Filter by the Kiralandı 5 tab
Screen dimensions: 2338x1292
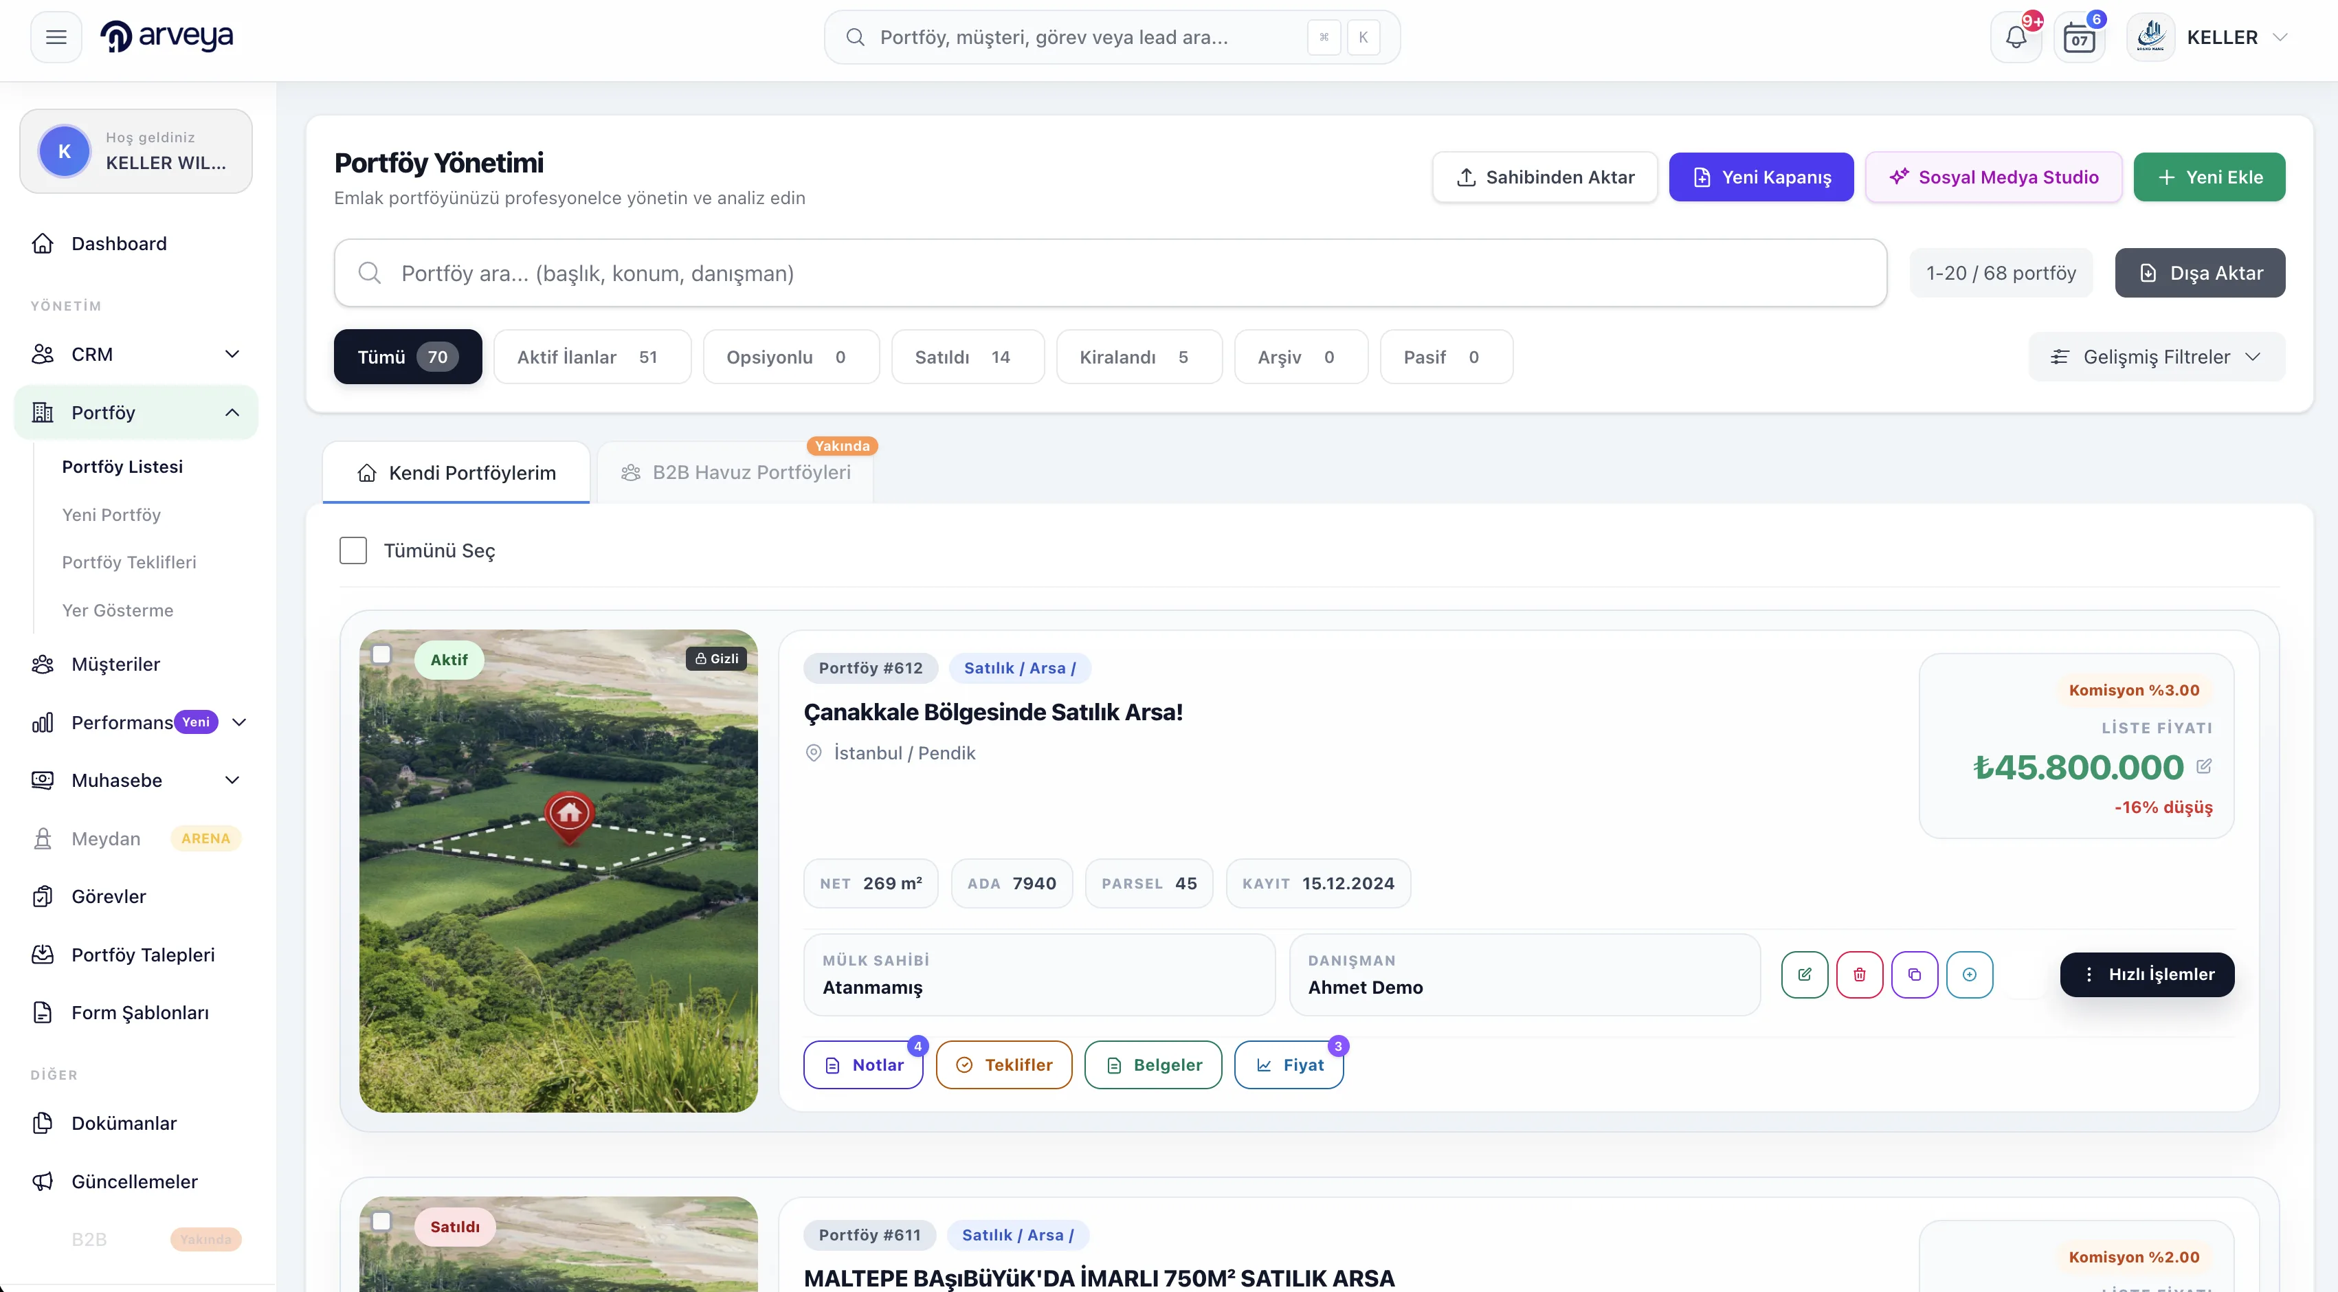point(1139,357)
